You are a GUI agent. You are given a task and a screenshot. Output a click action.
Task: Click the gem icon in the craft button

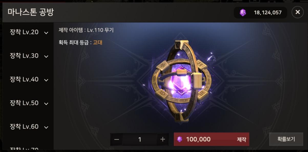coord(179,139)
